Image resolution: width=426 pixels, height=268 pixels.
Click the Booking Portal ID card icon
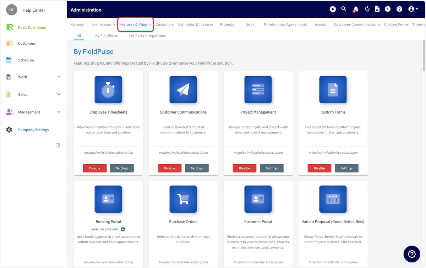(x=108, y=199)
